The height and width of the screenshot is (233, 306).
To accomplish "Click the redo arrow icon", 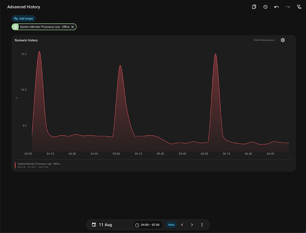I will click(288, 7).
